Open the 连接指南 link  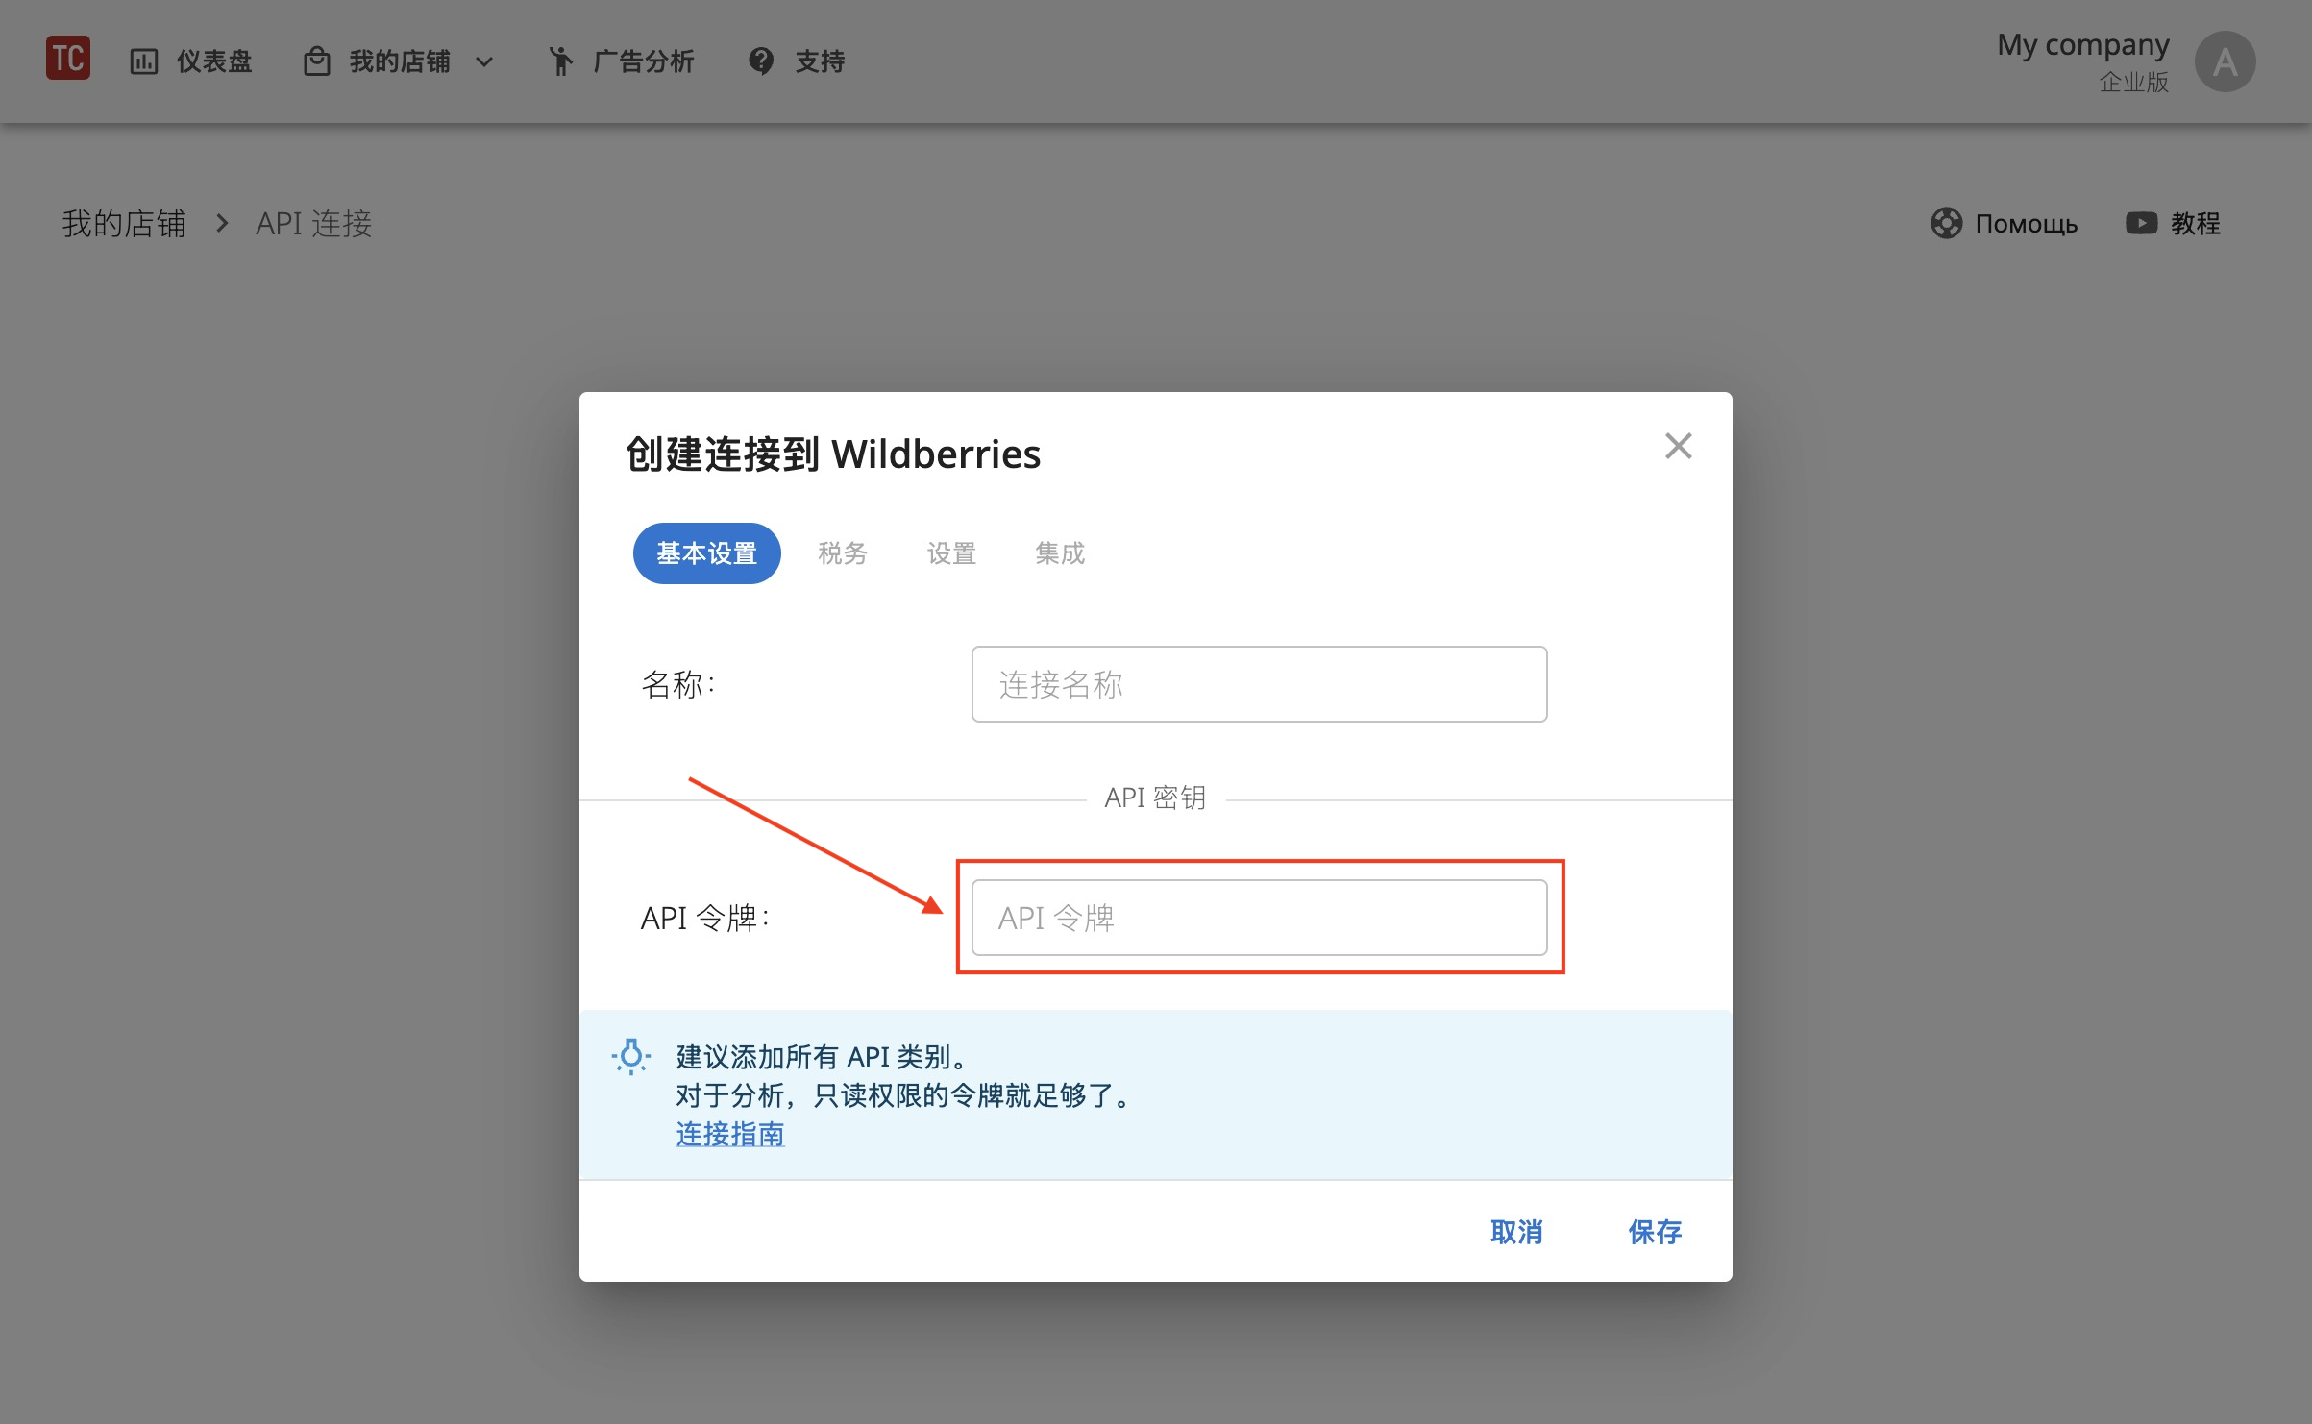click(730, 1134)
